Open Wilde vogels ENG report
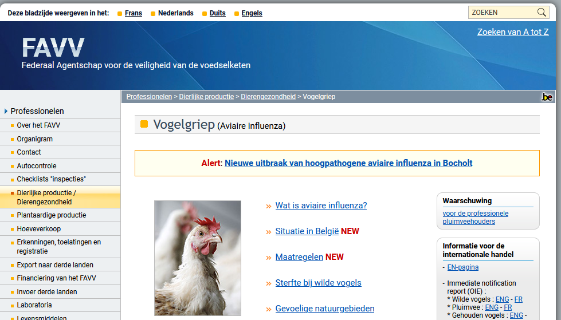This screenshot has height=320, width=561. [x=503, y=299]
